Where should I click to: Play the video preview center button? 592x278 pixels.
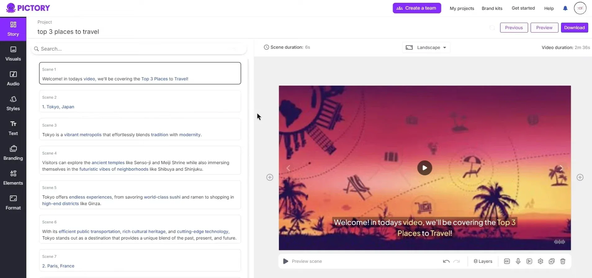(424, 168)
